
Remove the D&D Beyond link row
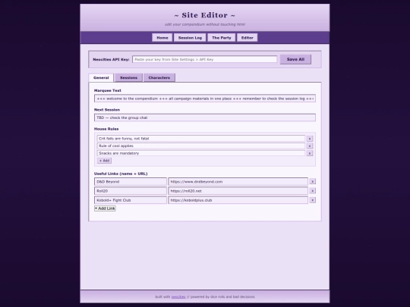[312, 181]
